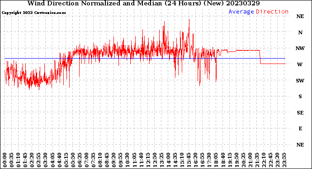Viewport: 312px width, 169px height.
Task: Click the 18:05 time axis label
Action: click(x=216, y=160)
